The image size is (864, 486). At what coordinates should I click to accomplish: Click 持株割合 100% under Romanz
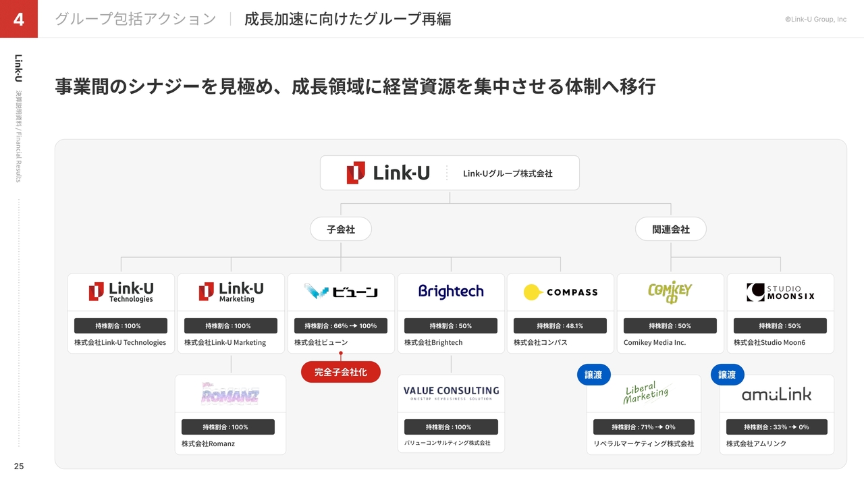[228, 427]
